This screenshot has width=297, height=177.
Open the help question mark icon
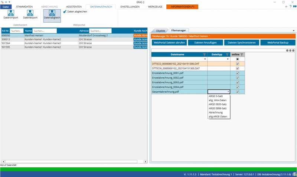[x=290, y=7]
